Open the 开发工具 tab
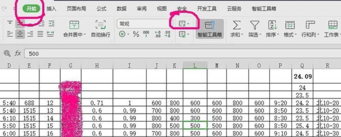 [x=207, y=9]
